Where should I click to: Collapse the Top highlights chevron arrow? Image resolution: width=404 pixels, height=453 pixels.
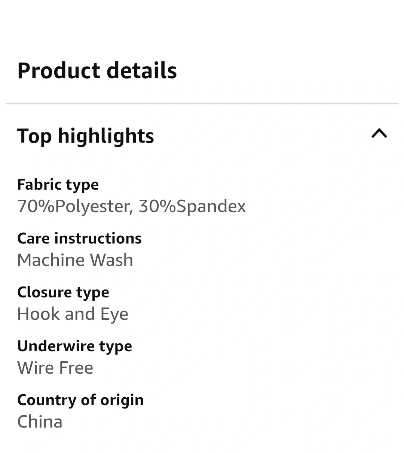coord(379,134)
